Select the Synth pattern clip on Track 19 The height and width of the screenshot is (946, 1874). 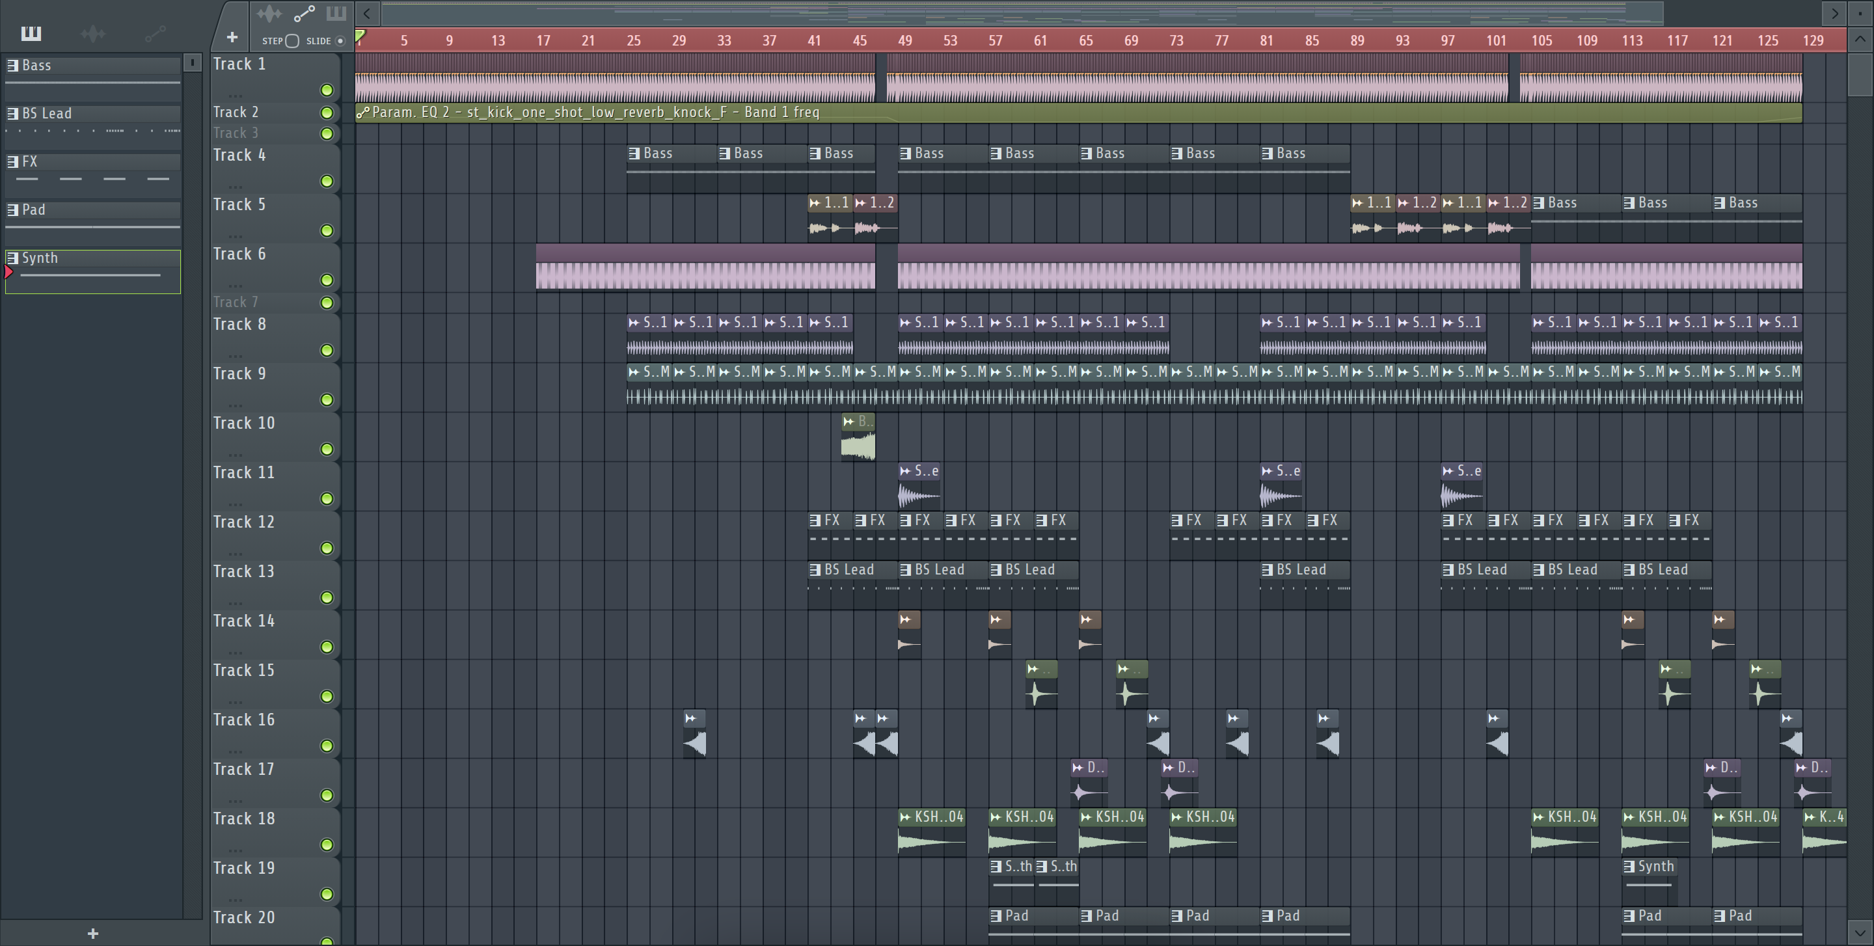pos(1650,882)
